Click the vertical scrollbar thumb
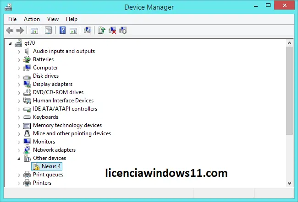This screenshot has width=298, height=202. pos(289,91)
